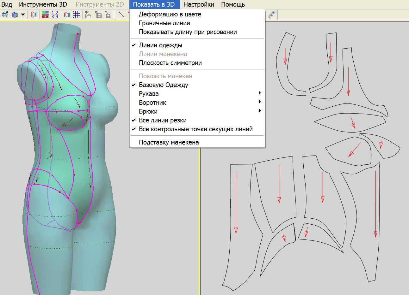Click the first toolbar 3D view icon
This screenshot has width=409, height=295.
coord(5,15)
